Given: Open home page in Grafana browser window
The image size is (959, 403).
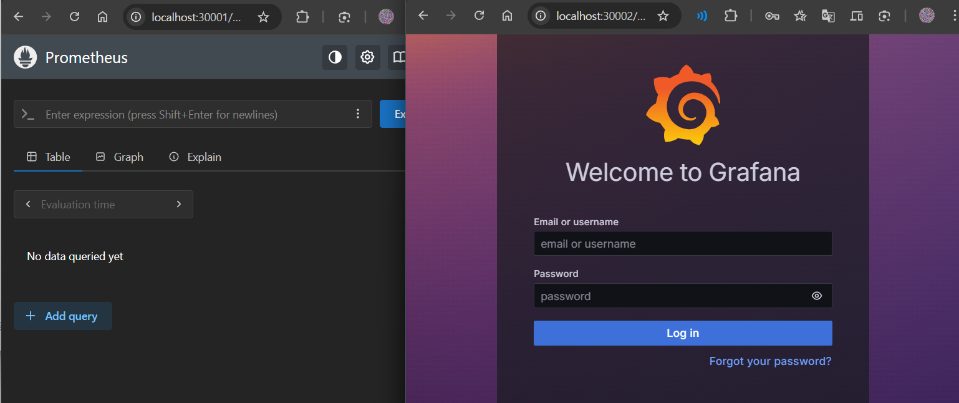Looking at the screenshot, I should (508, 16).
